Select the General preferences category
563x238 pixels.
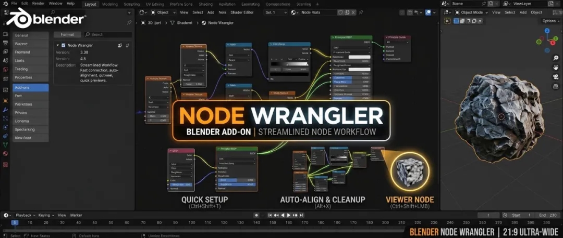31,35
